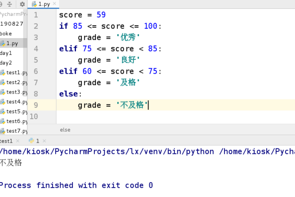The height and width of the screenshot is (197, 295).
Task: Open test5.py from the project tree
Action: click(17, 111)
